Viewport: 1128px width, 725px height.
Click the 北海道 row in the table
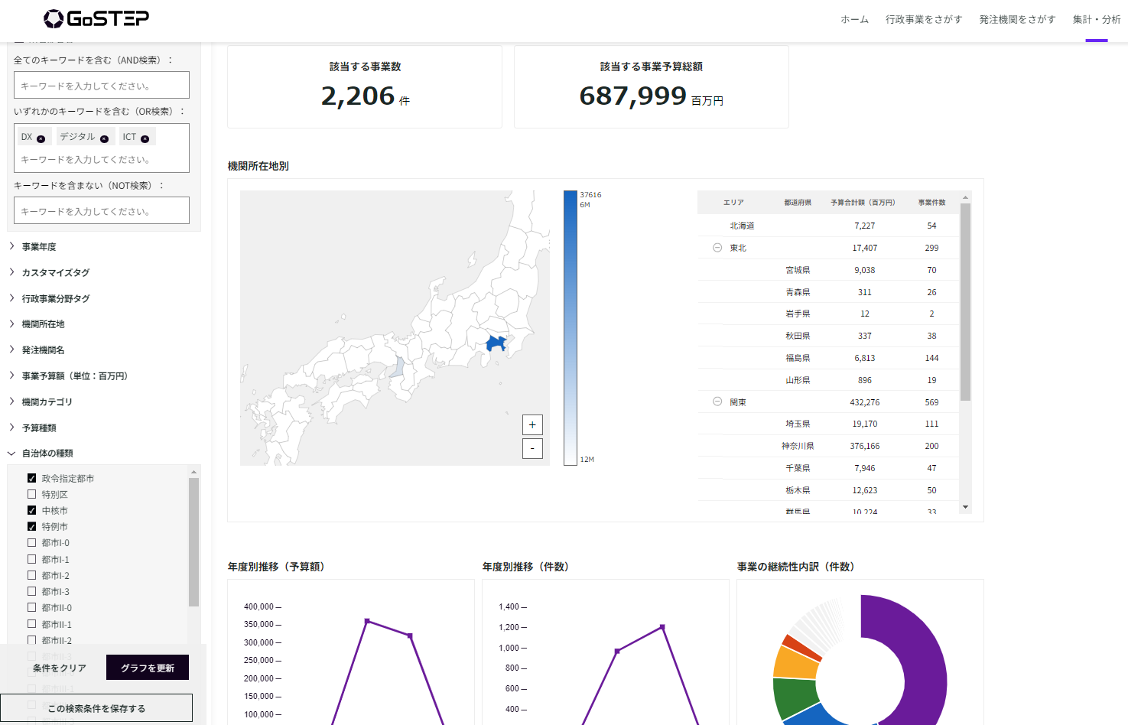[829, 226]
